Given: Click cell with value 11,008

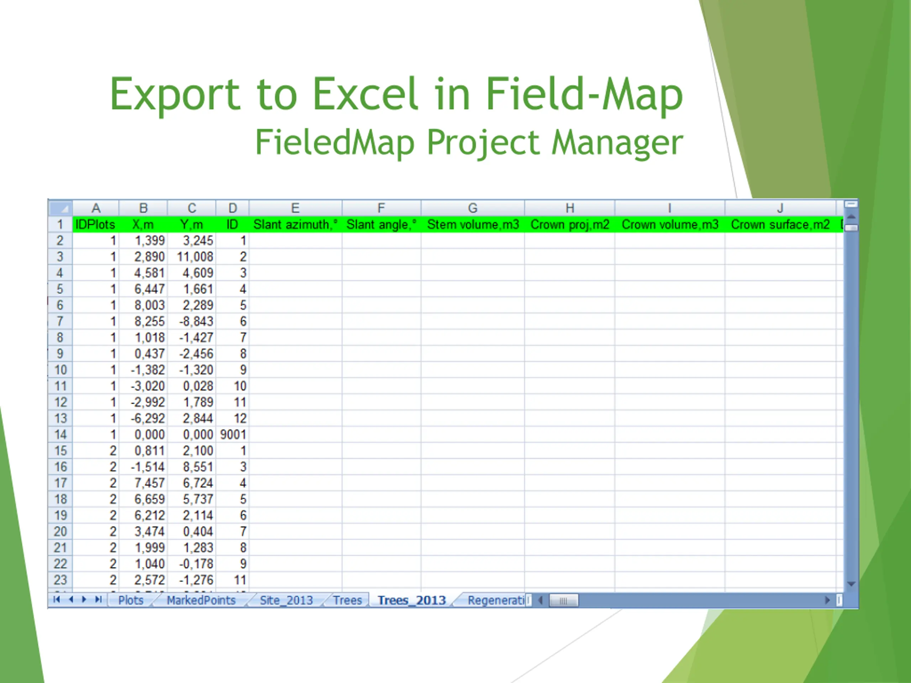Looking at the screenshot, I should pos(192,256).
